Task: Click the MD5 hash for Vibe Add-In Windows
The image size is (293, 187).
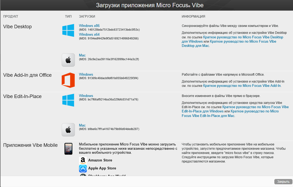Action: click(x=109, y=78)
